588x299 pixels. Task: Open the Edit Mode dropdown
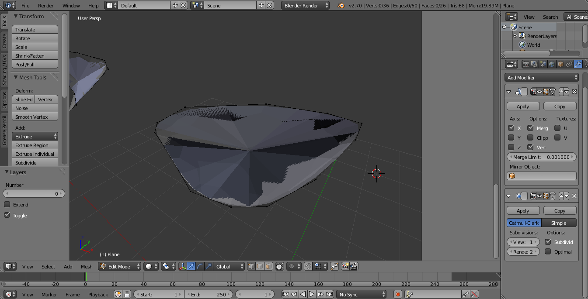[x=120, y=266]
